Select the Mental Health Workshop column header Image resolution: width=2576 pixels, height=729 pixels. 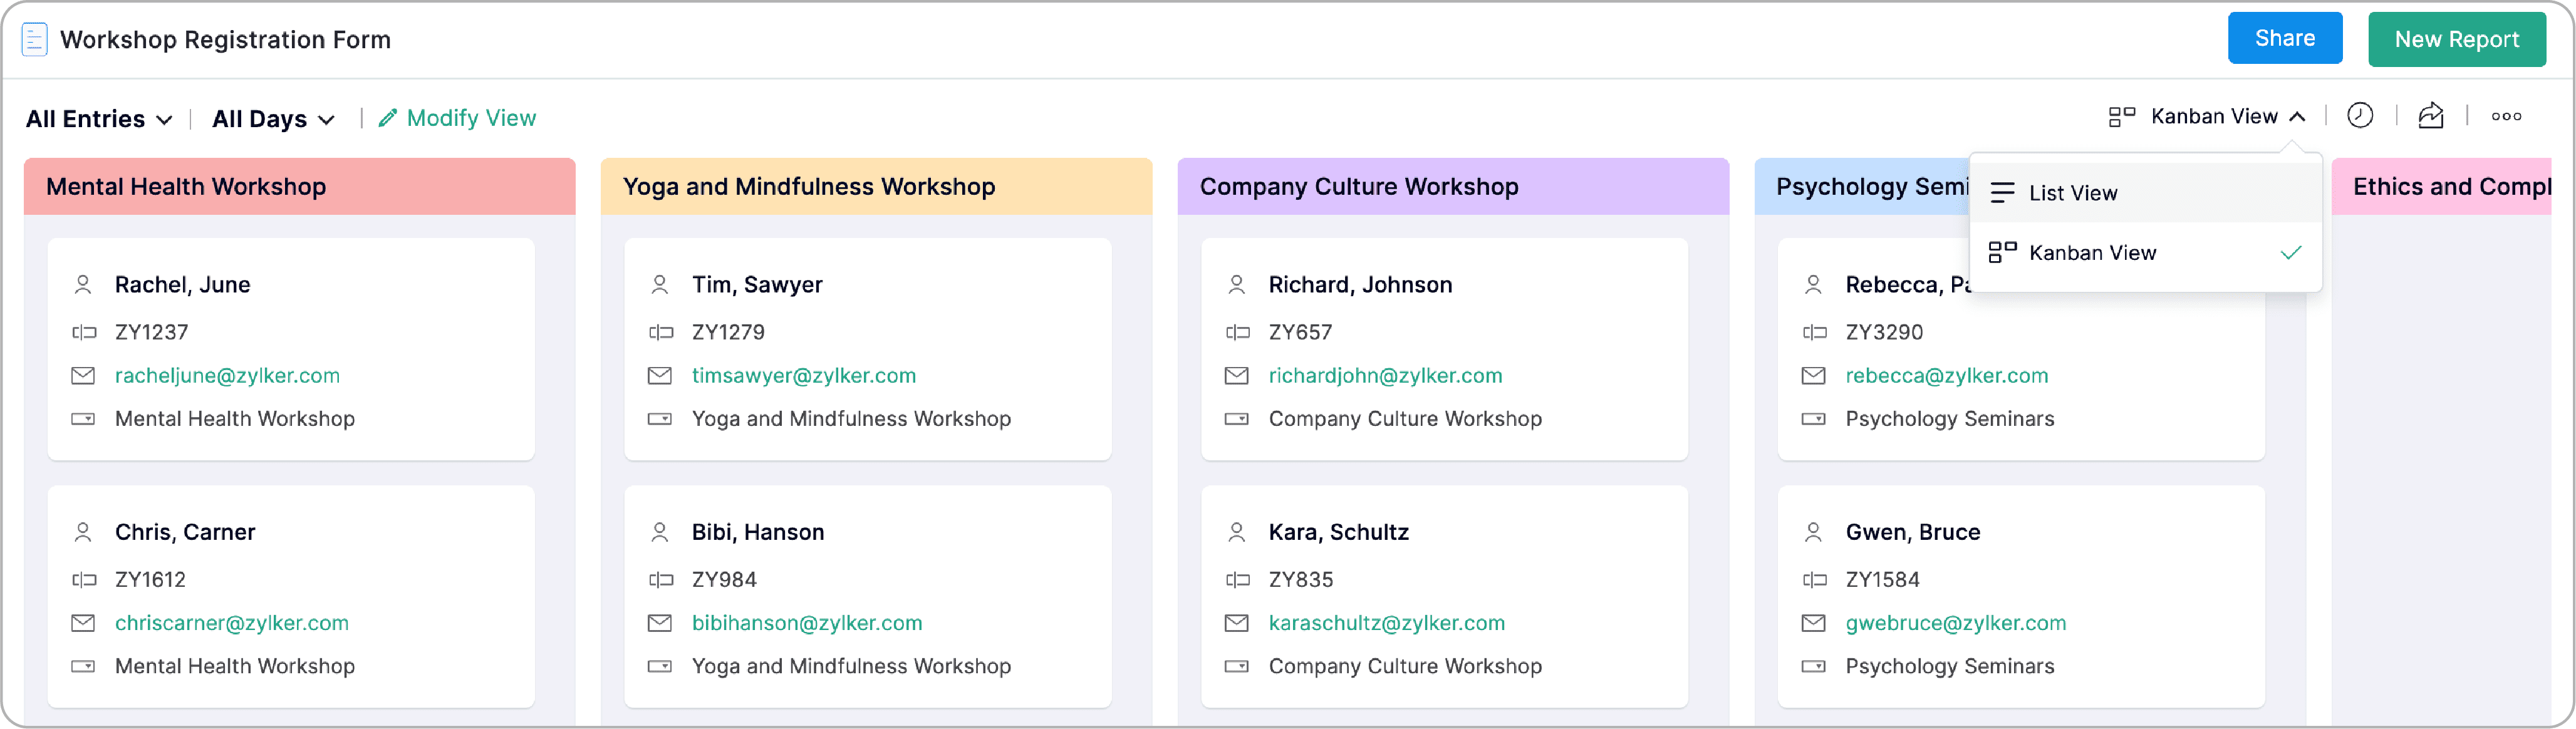[x=299, y=186]
